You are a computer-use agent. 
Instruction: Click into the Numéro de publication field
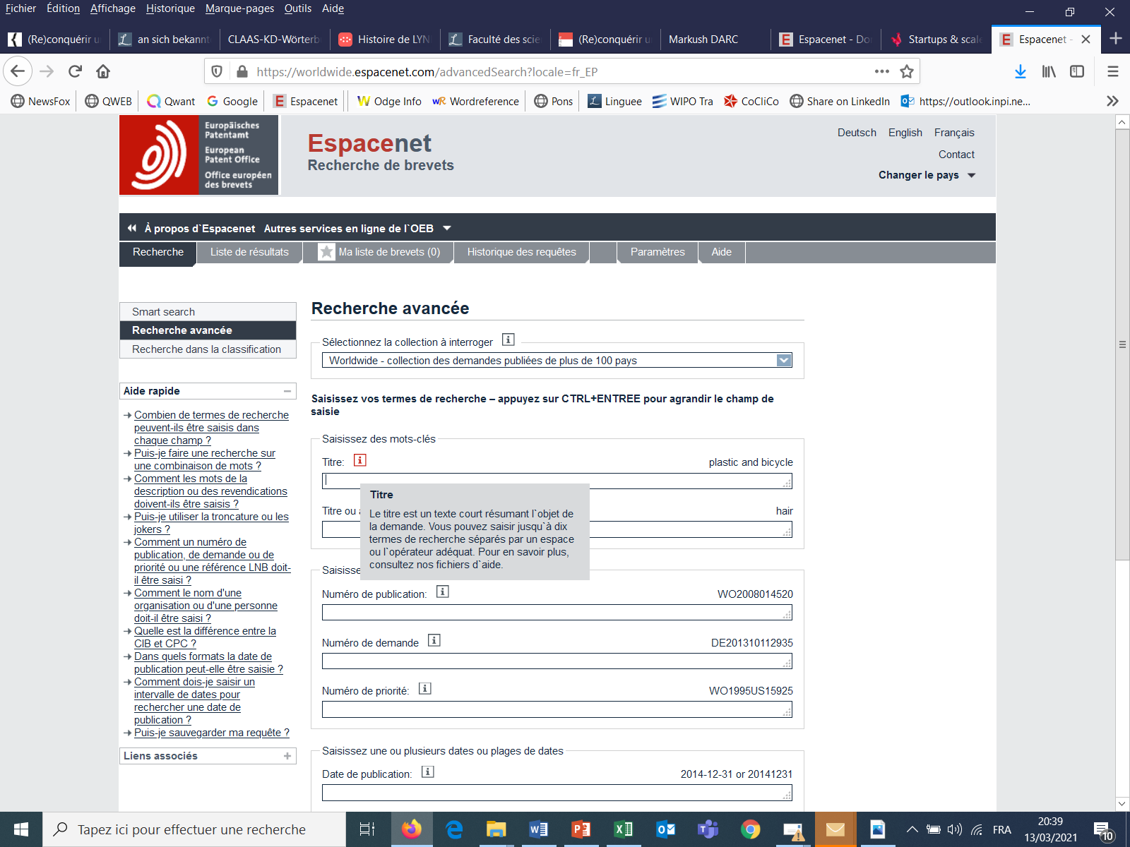click(557, 613)
